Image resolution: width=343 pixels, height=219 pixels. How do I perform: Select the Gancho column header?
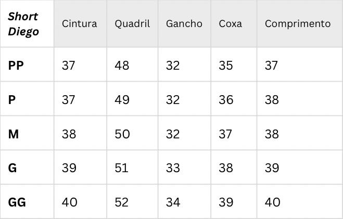[184, 23]
